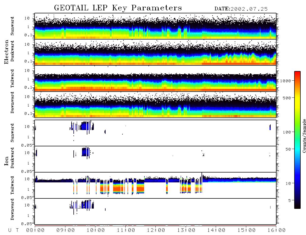This screenshot has height=235, width=306.
Task: Click the colorbar value 500
Action: pyautogui.click(x=287, y=98)
